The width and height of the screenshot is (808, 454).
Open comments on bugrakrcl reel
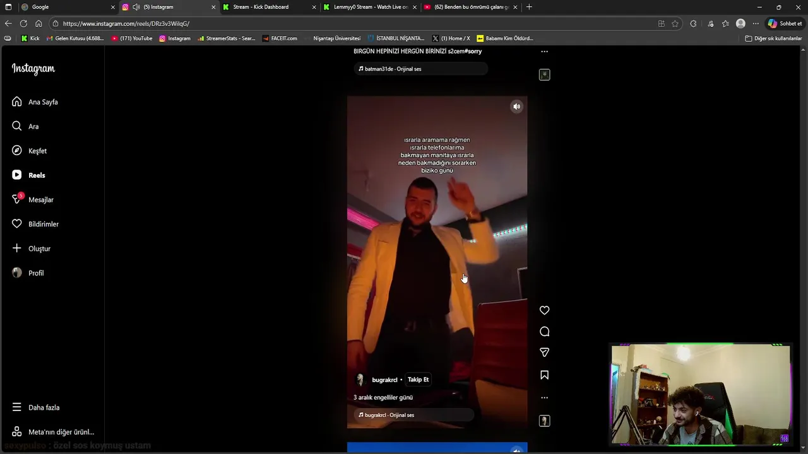544,332
